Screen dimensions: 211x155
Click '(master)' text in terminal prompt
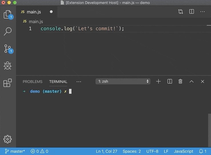pyautogui.click(x=52, y=91)
